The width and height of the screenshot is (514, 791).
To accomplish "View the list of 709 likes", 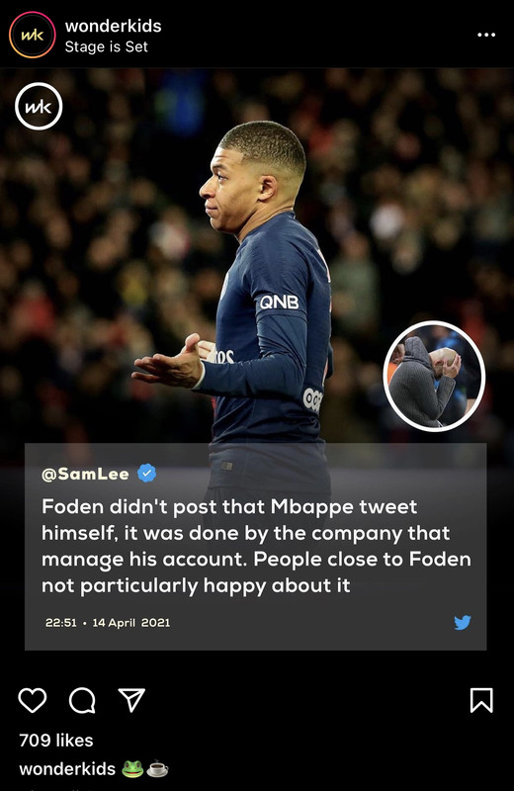I will coord(56,740).
